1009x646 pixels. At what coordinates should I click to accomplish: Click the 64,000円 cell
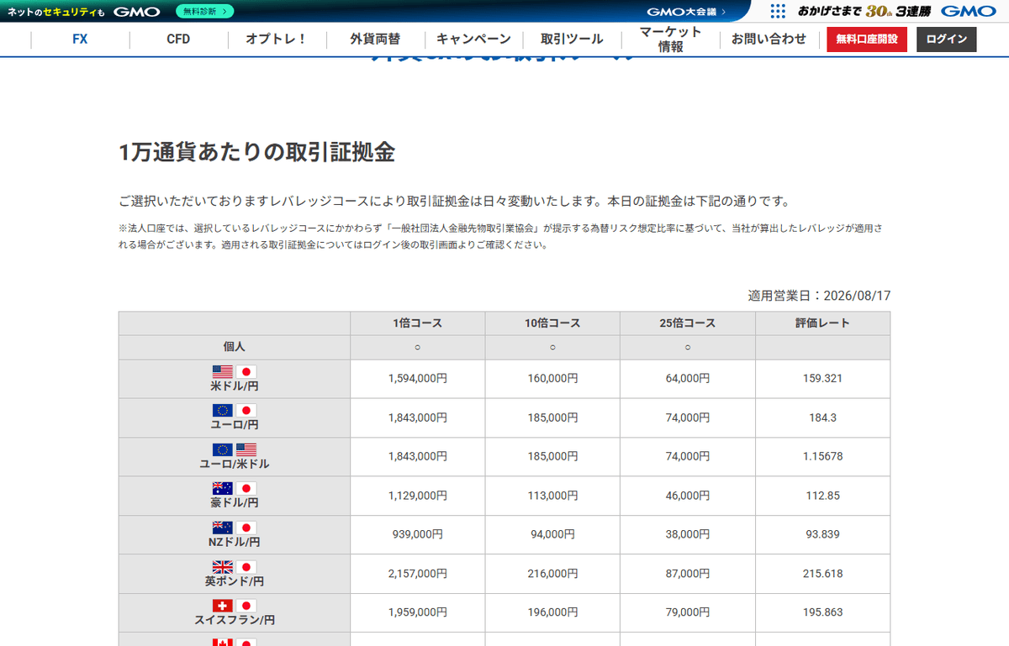coord(688,379)
